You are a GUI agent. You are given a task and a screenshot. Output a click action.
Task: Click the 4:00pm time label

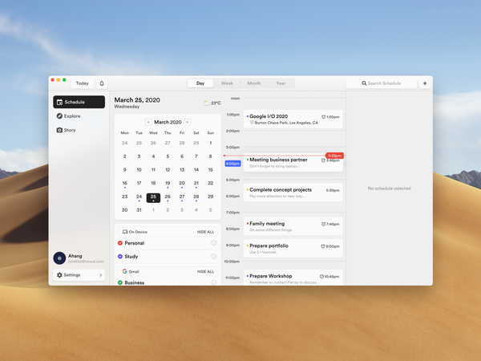[x=232, y=164]
